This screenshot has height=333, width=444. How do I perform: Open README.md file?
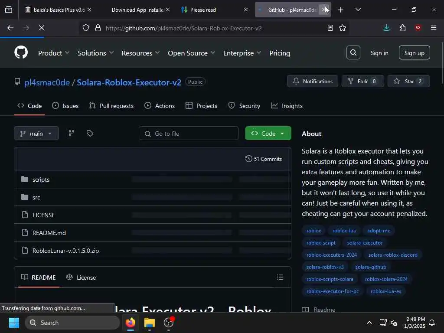pyautogui.click(x=49, y=233)
